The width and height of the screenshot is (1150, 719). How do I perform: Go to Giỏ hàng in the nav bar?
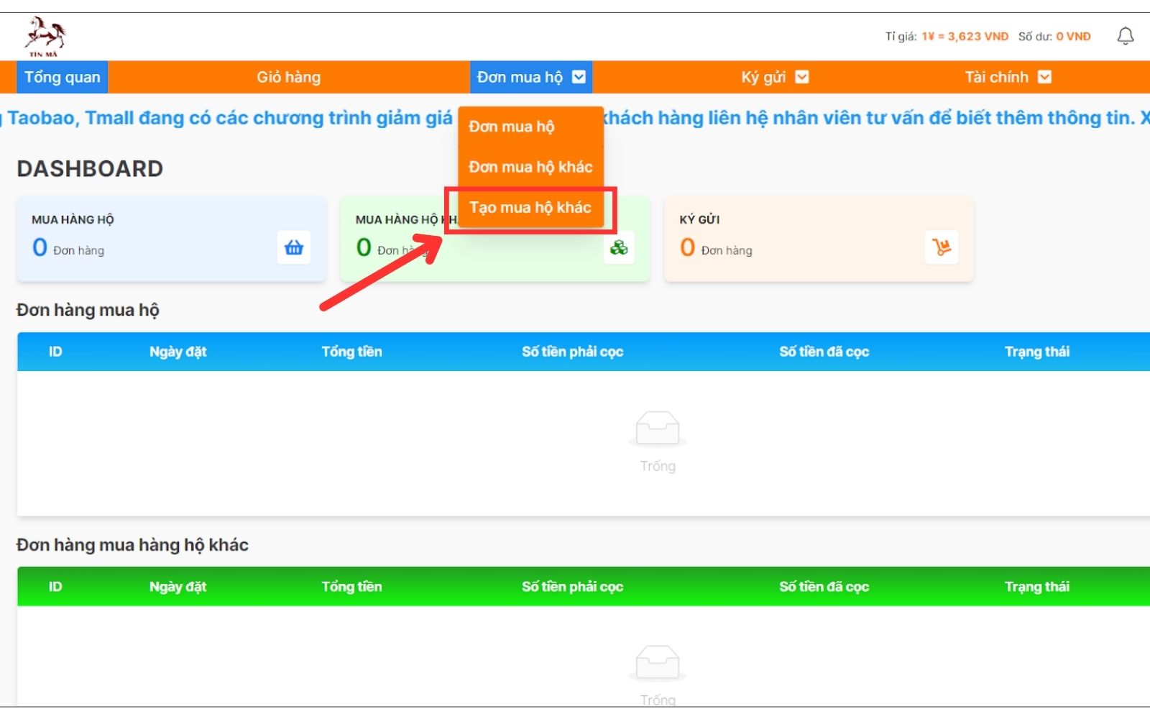tap(289, 77)
